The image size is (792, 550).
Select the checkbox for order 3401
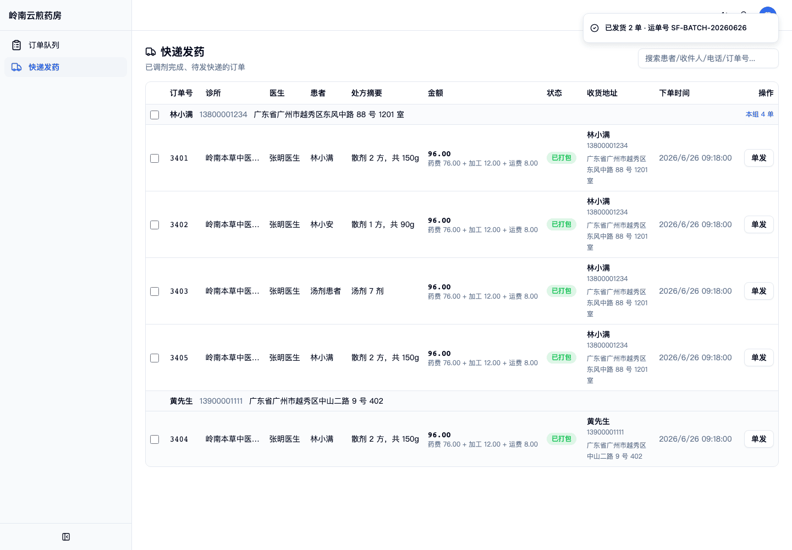click(x=155, y=158)
